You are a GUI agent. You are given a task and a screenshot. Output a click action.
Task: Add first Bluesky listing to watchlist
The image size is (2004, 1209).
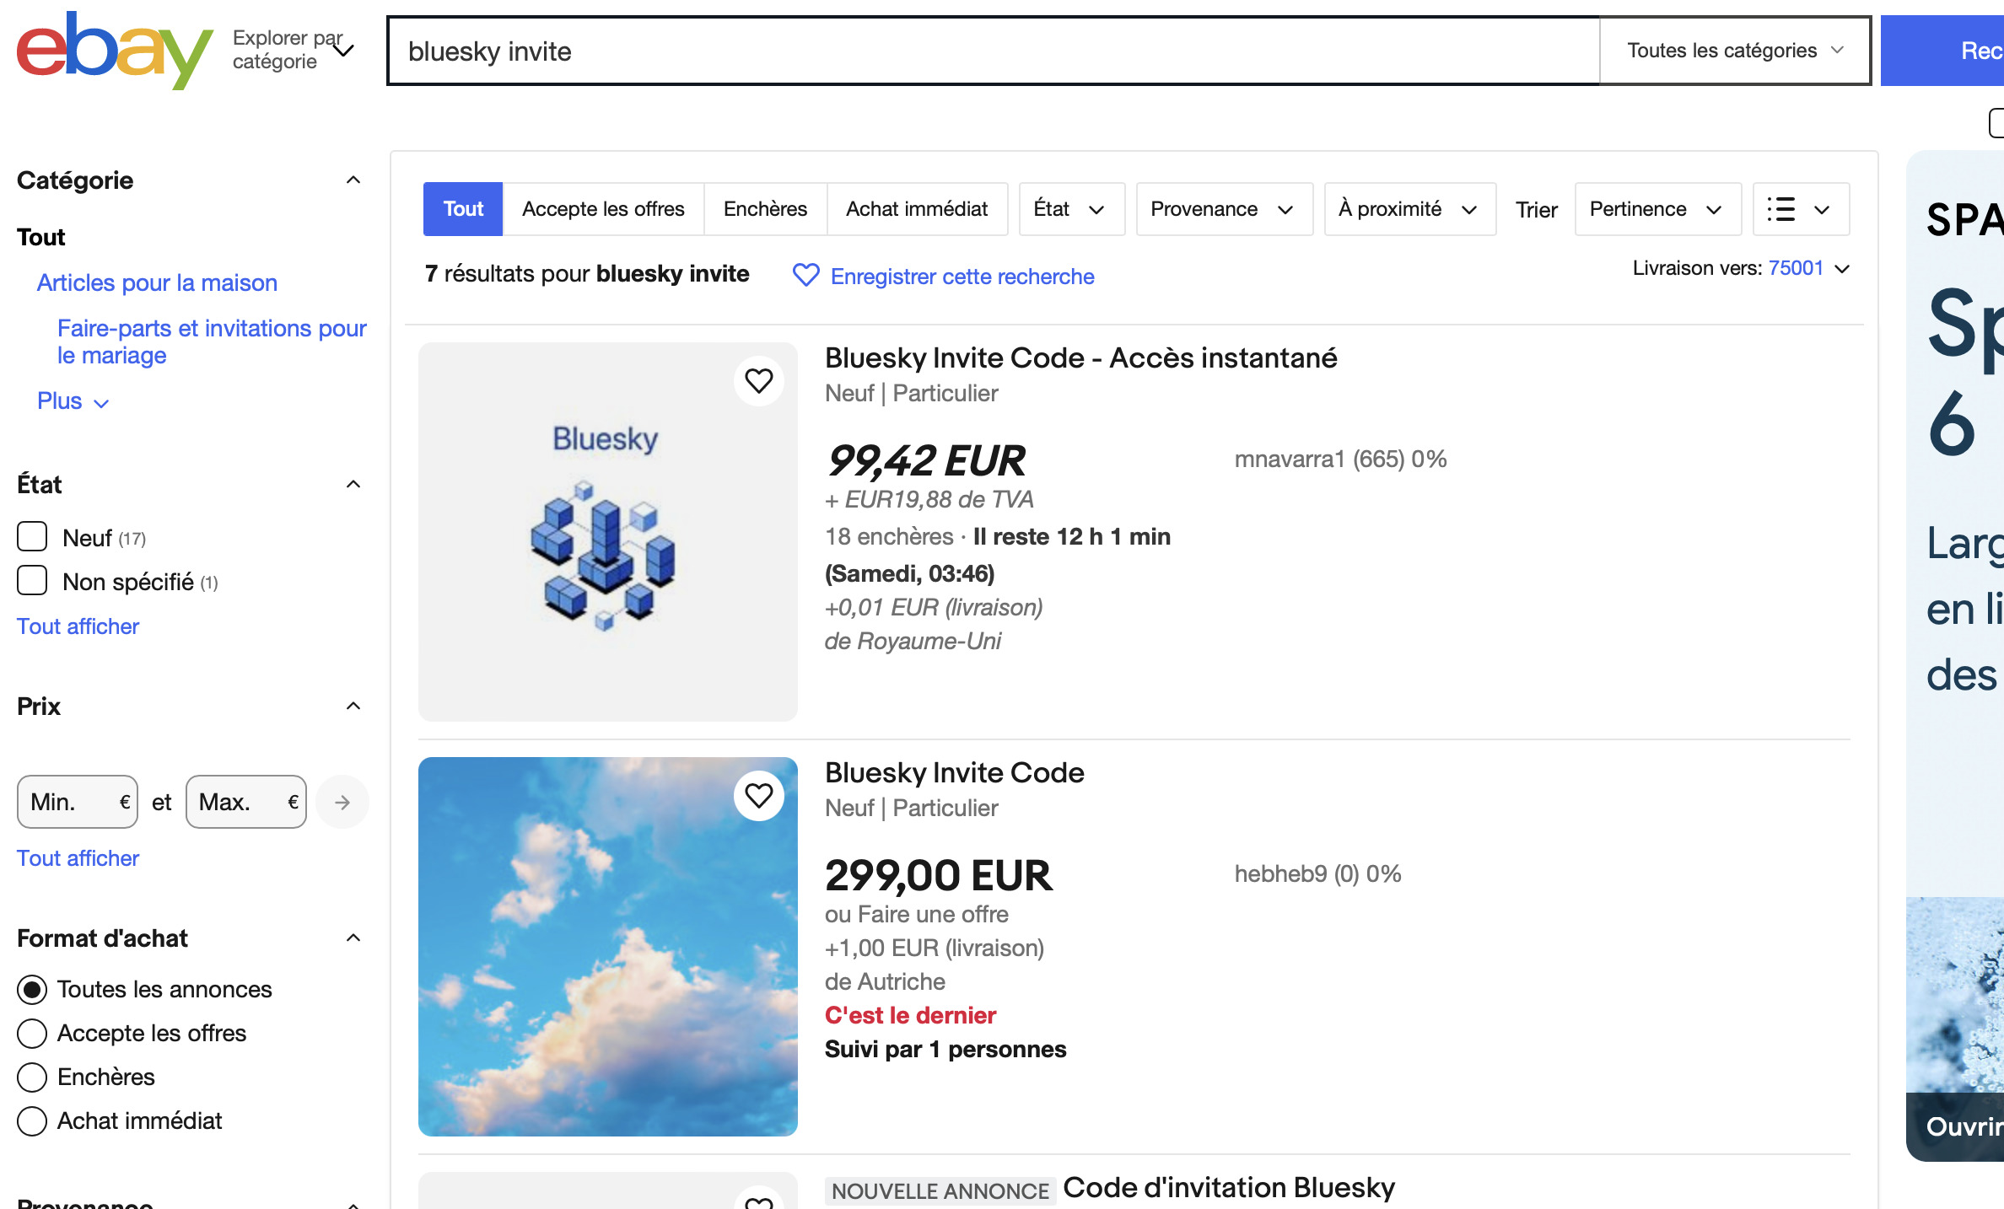(x=758, y=381)
